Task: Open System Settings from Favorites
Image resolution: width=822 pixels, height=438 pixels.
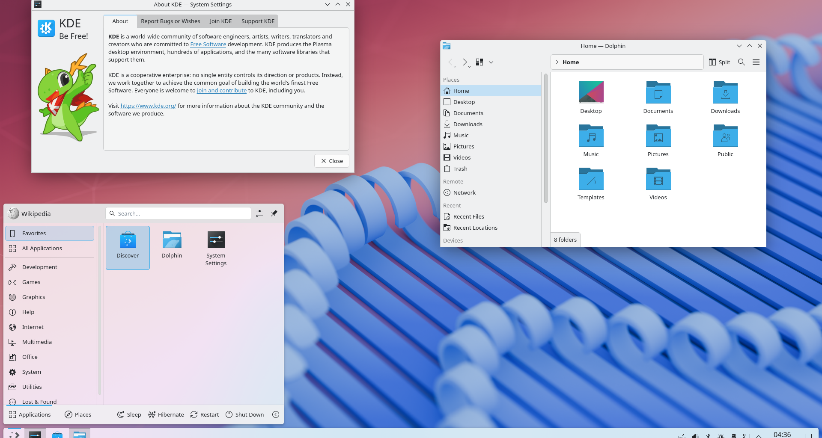Action: (215, 247)
